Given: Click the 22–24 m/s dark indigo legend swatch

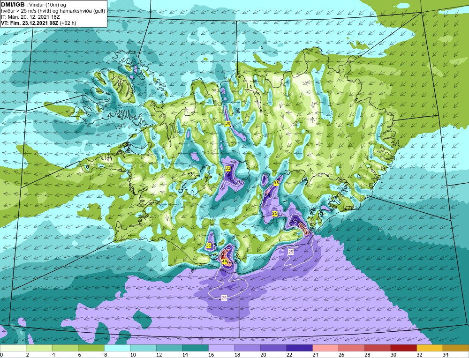Looking at the screenshot, I should (x=299, y=348).
